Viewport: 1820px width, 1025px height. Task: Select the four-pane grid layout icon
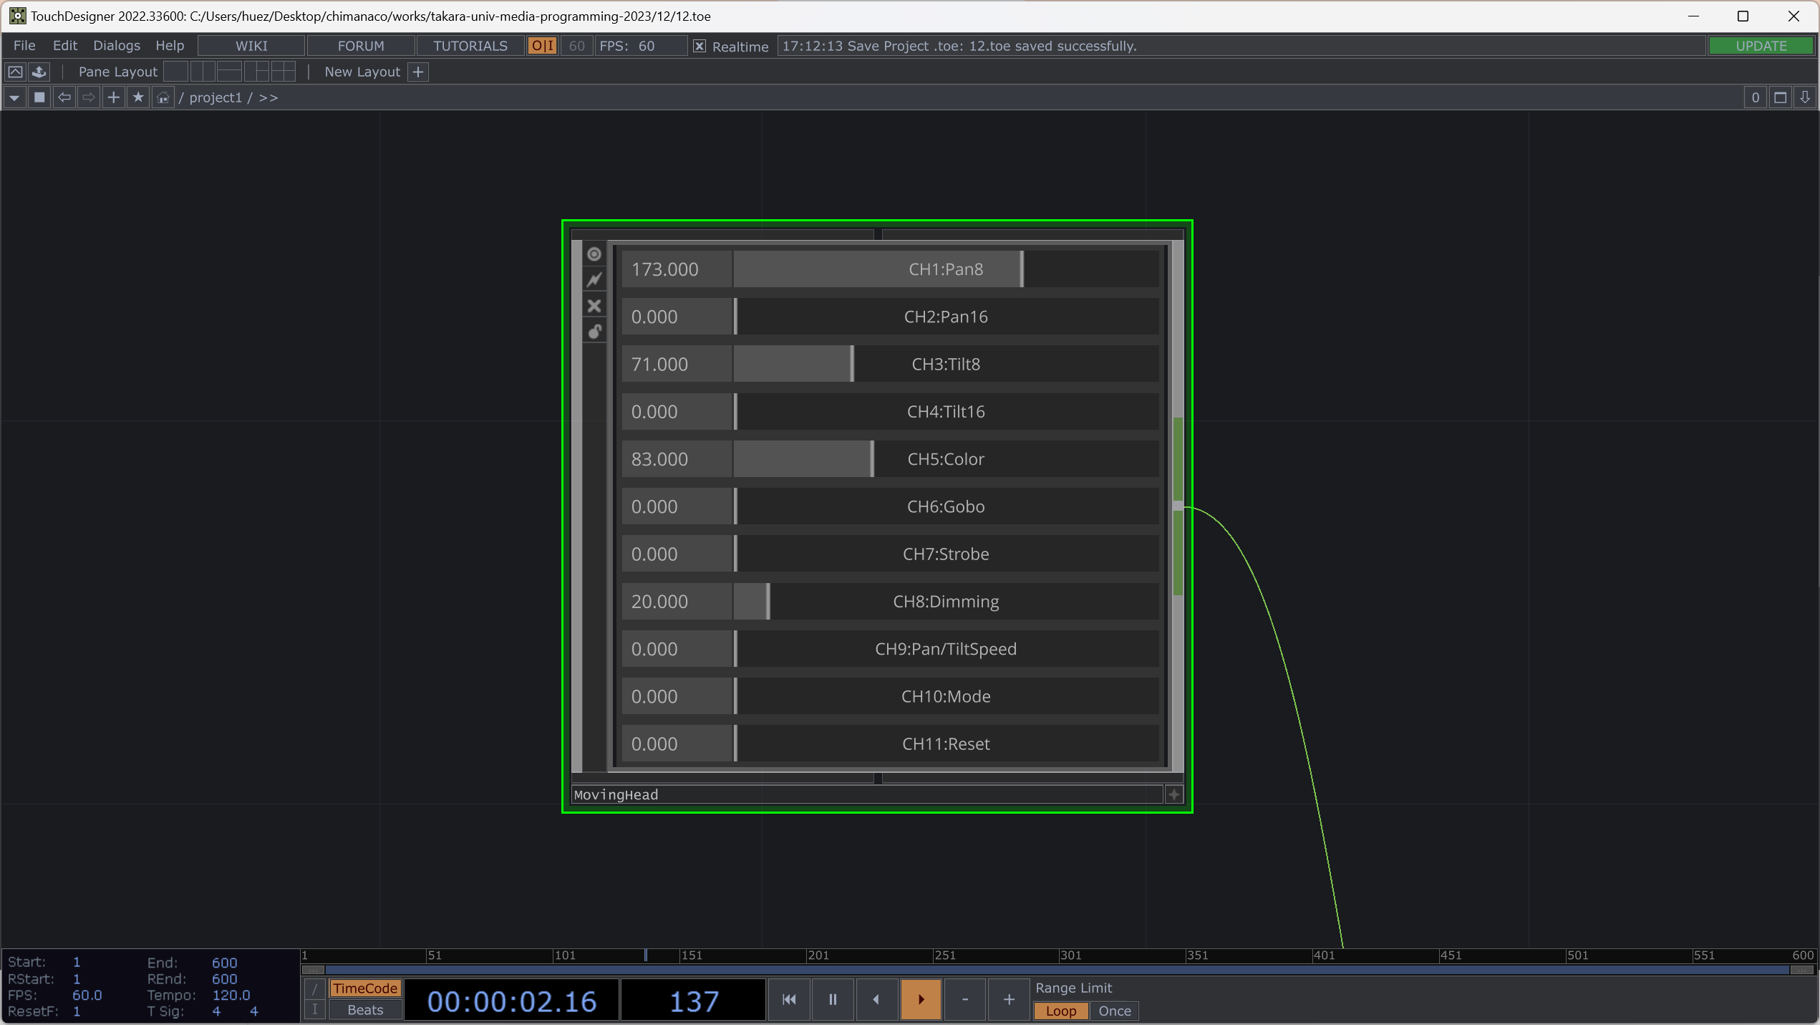click(x=283, y=72)
